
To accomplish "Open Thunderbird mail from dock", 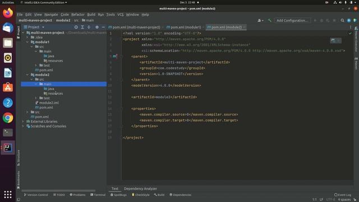I will click(8, 28).
